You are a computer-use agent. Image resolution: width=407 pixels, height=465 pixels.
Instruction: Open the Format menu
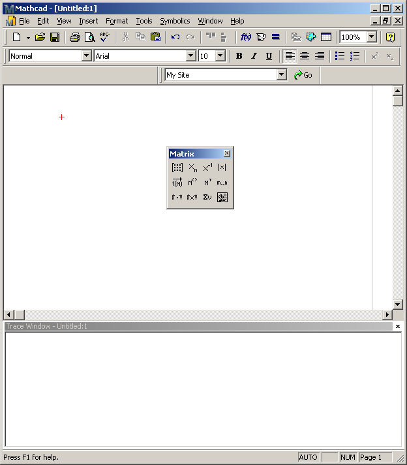(x=117, y=21)
